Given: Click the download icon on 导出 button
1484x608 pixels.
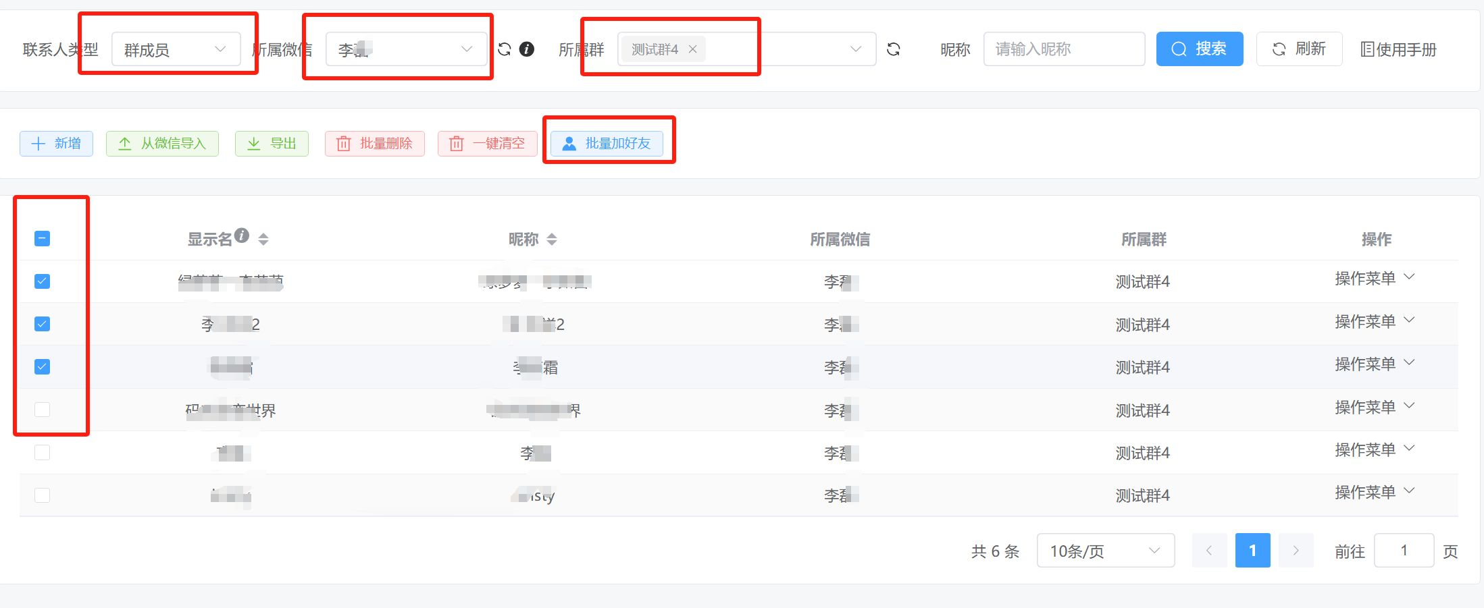Looking at the screenshot, I should click(x=253, y=143).
